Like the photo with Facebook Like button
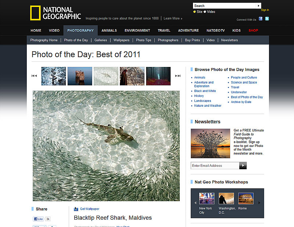 pos(39,219)
